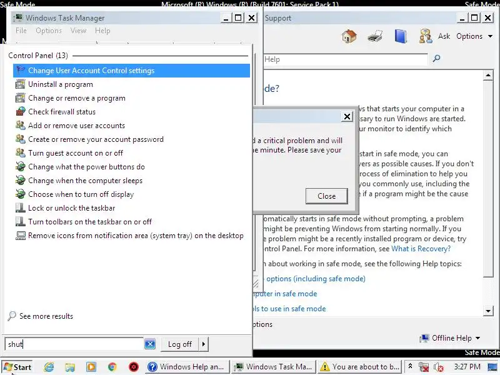Click the Control Panel (13) group header
The width and height of the screenshot is (500, 375).
tap(38, 56)
